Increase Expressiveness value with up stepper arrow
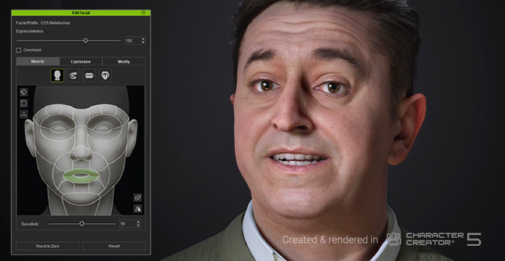Screen dimensions: 505x261 (143, 39)
